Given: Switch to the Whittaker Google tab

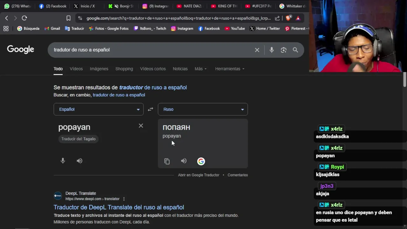Looking at the screenshot, I should click(x=293, y=6).
